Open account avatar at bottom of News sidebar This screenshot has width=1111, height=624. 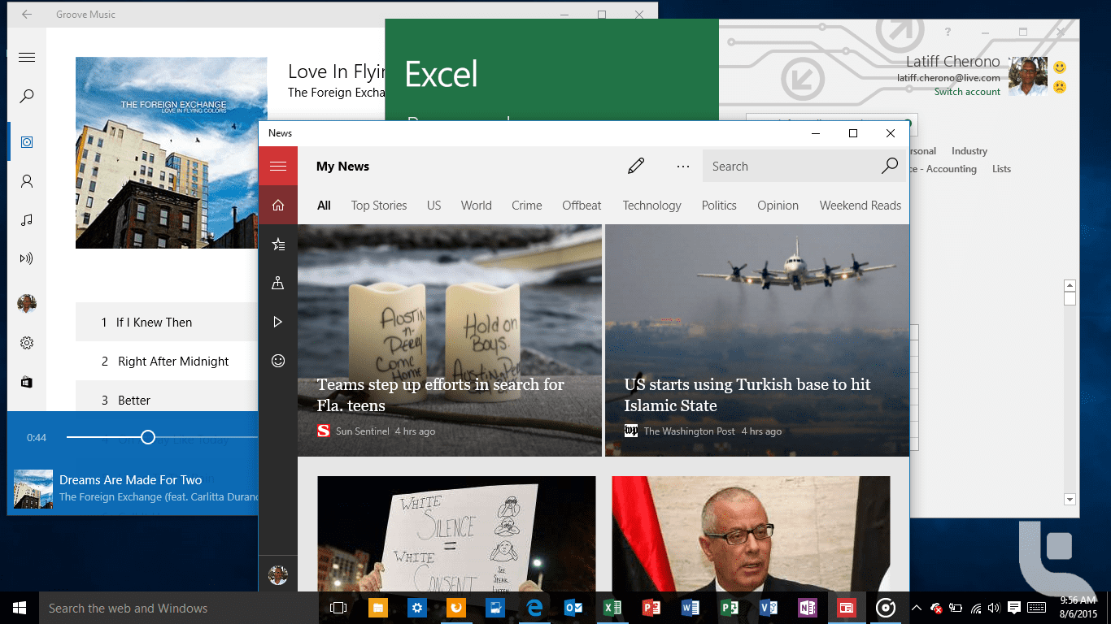coord(278,574)
